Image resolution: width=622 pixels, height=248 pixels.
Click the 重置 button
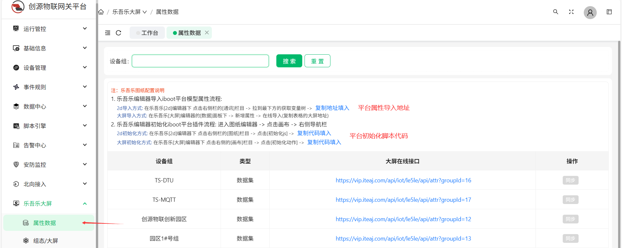click(x=317, y=61)
